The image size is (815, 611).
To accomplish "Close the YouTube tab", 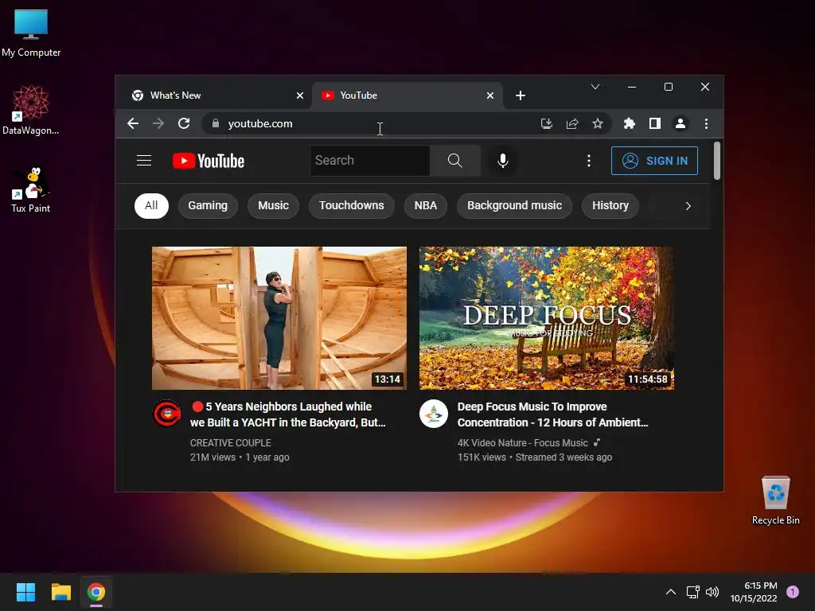I will [x=490, y=95].
